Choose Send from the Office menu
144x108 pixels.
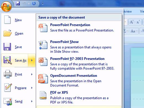18,101
